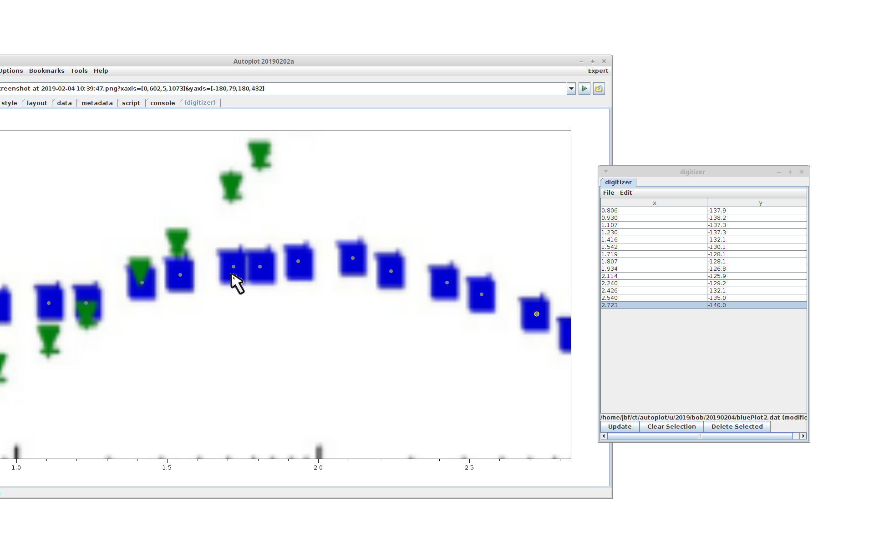The image size is (874, 546).
Task: Click the address bar URI field
Action: (282, 89)
